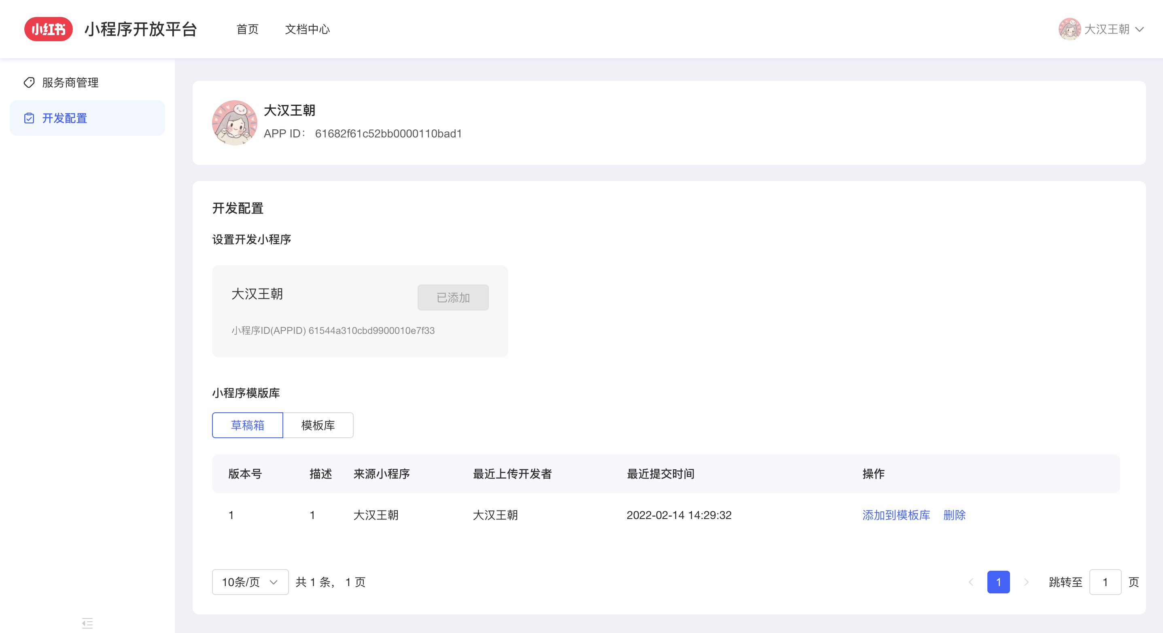This screenshot has height=633, width=1163.
Task: Go to previous page arrow
Action: pyautogui.click(x=971, y=582)
